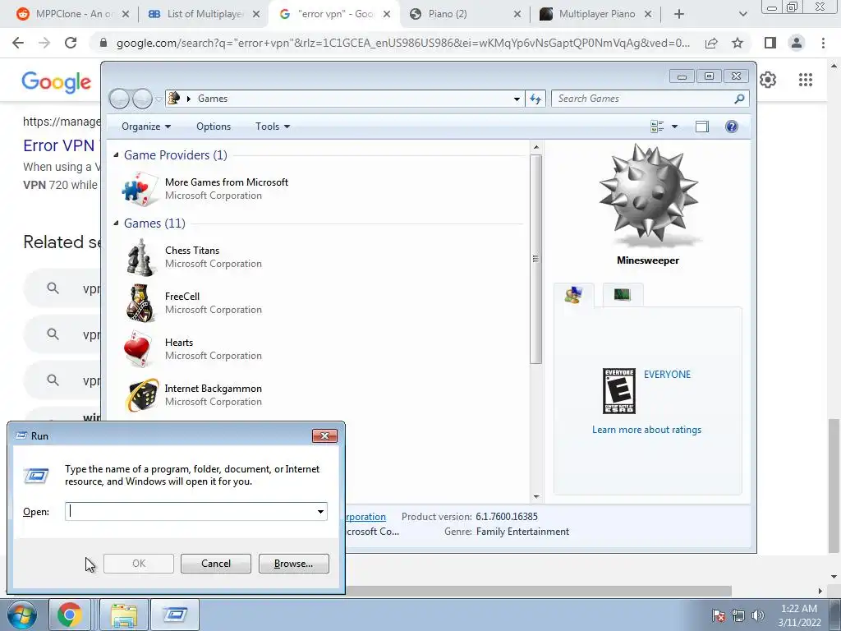Select the performance tab in Minesweeper details
The image size is (841, 631).
(x=623, y=295)
